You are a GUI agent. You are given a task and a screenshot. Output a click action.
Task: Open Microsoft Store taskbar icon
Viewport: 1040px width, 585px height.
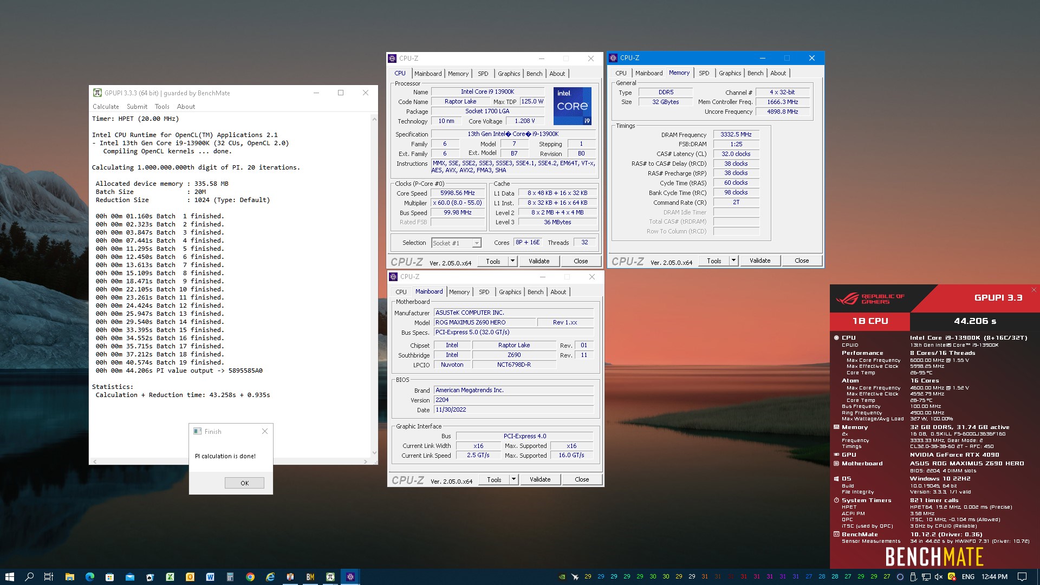[x=109, y=577]
